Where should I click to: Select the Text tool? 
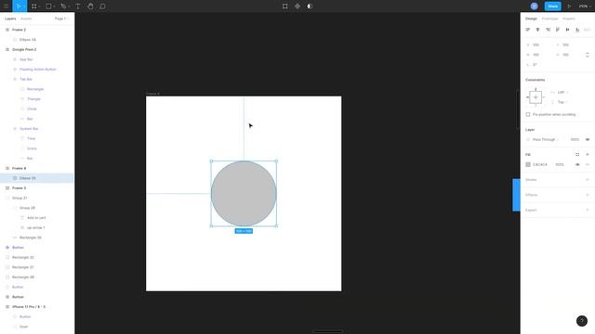click(x=78, y=6)
